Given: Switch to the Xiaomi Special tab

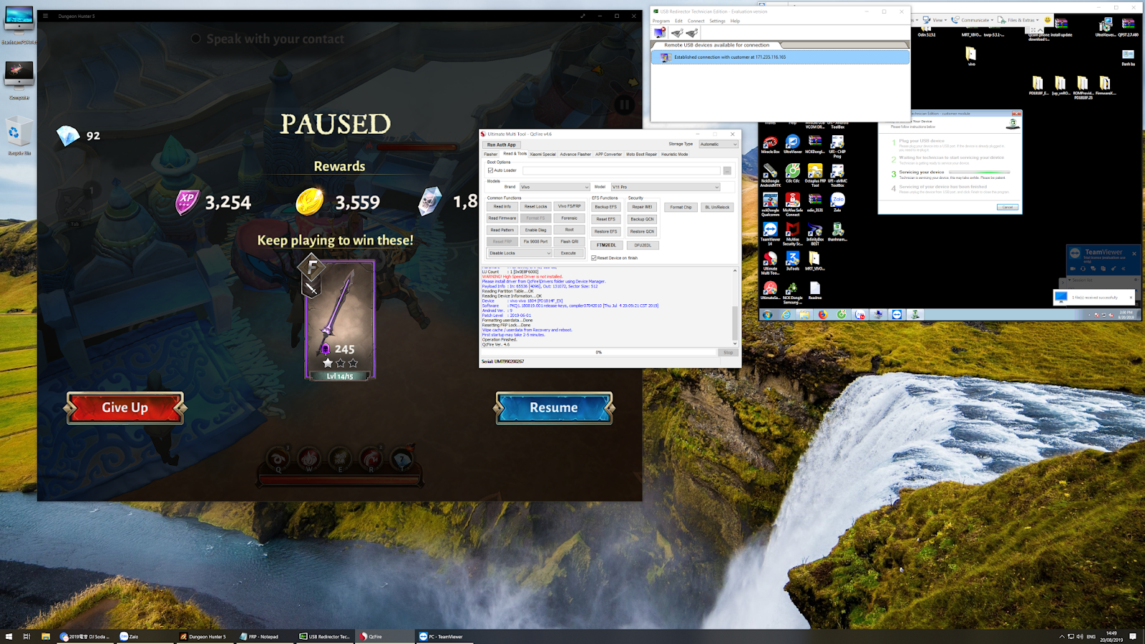Looking at the screenshot, I should (542, 154).
